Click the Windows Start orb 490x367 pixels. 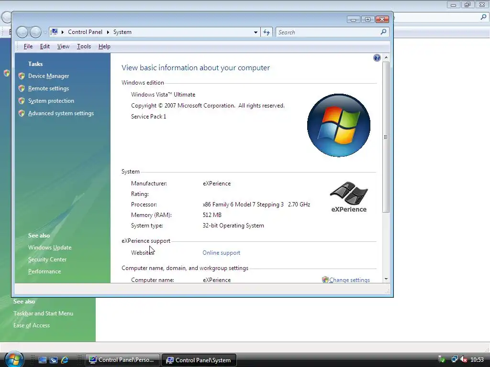14,359
